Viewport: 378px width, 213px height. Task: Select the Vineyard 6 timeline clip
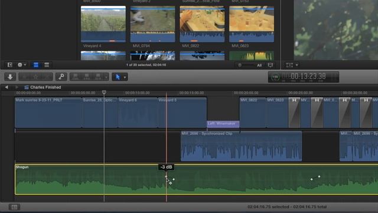coord(138,112)
